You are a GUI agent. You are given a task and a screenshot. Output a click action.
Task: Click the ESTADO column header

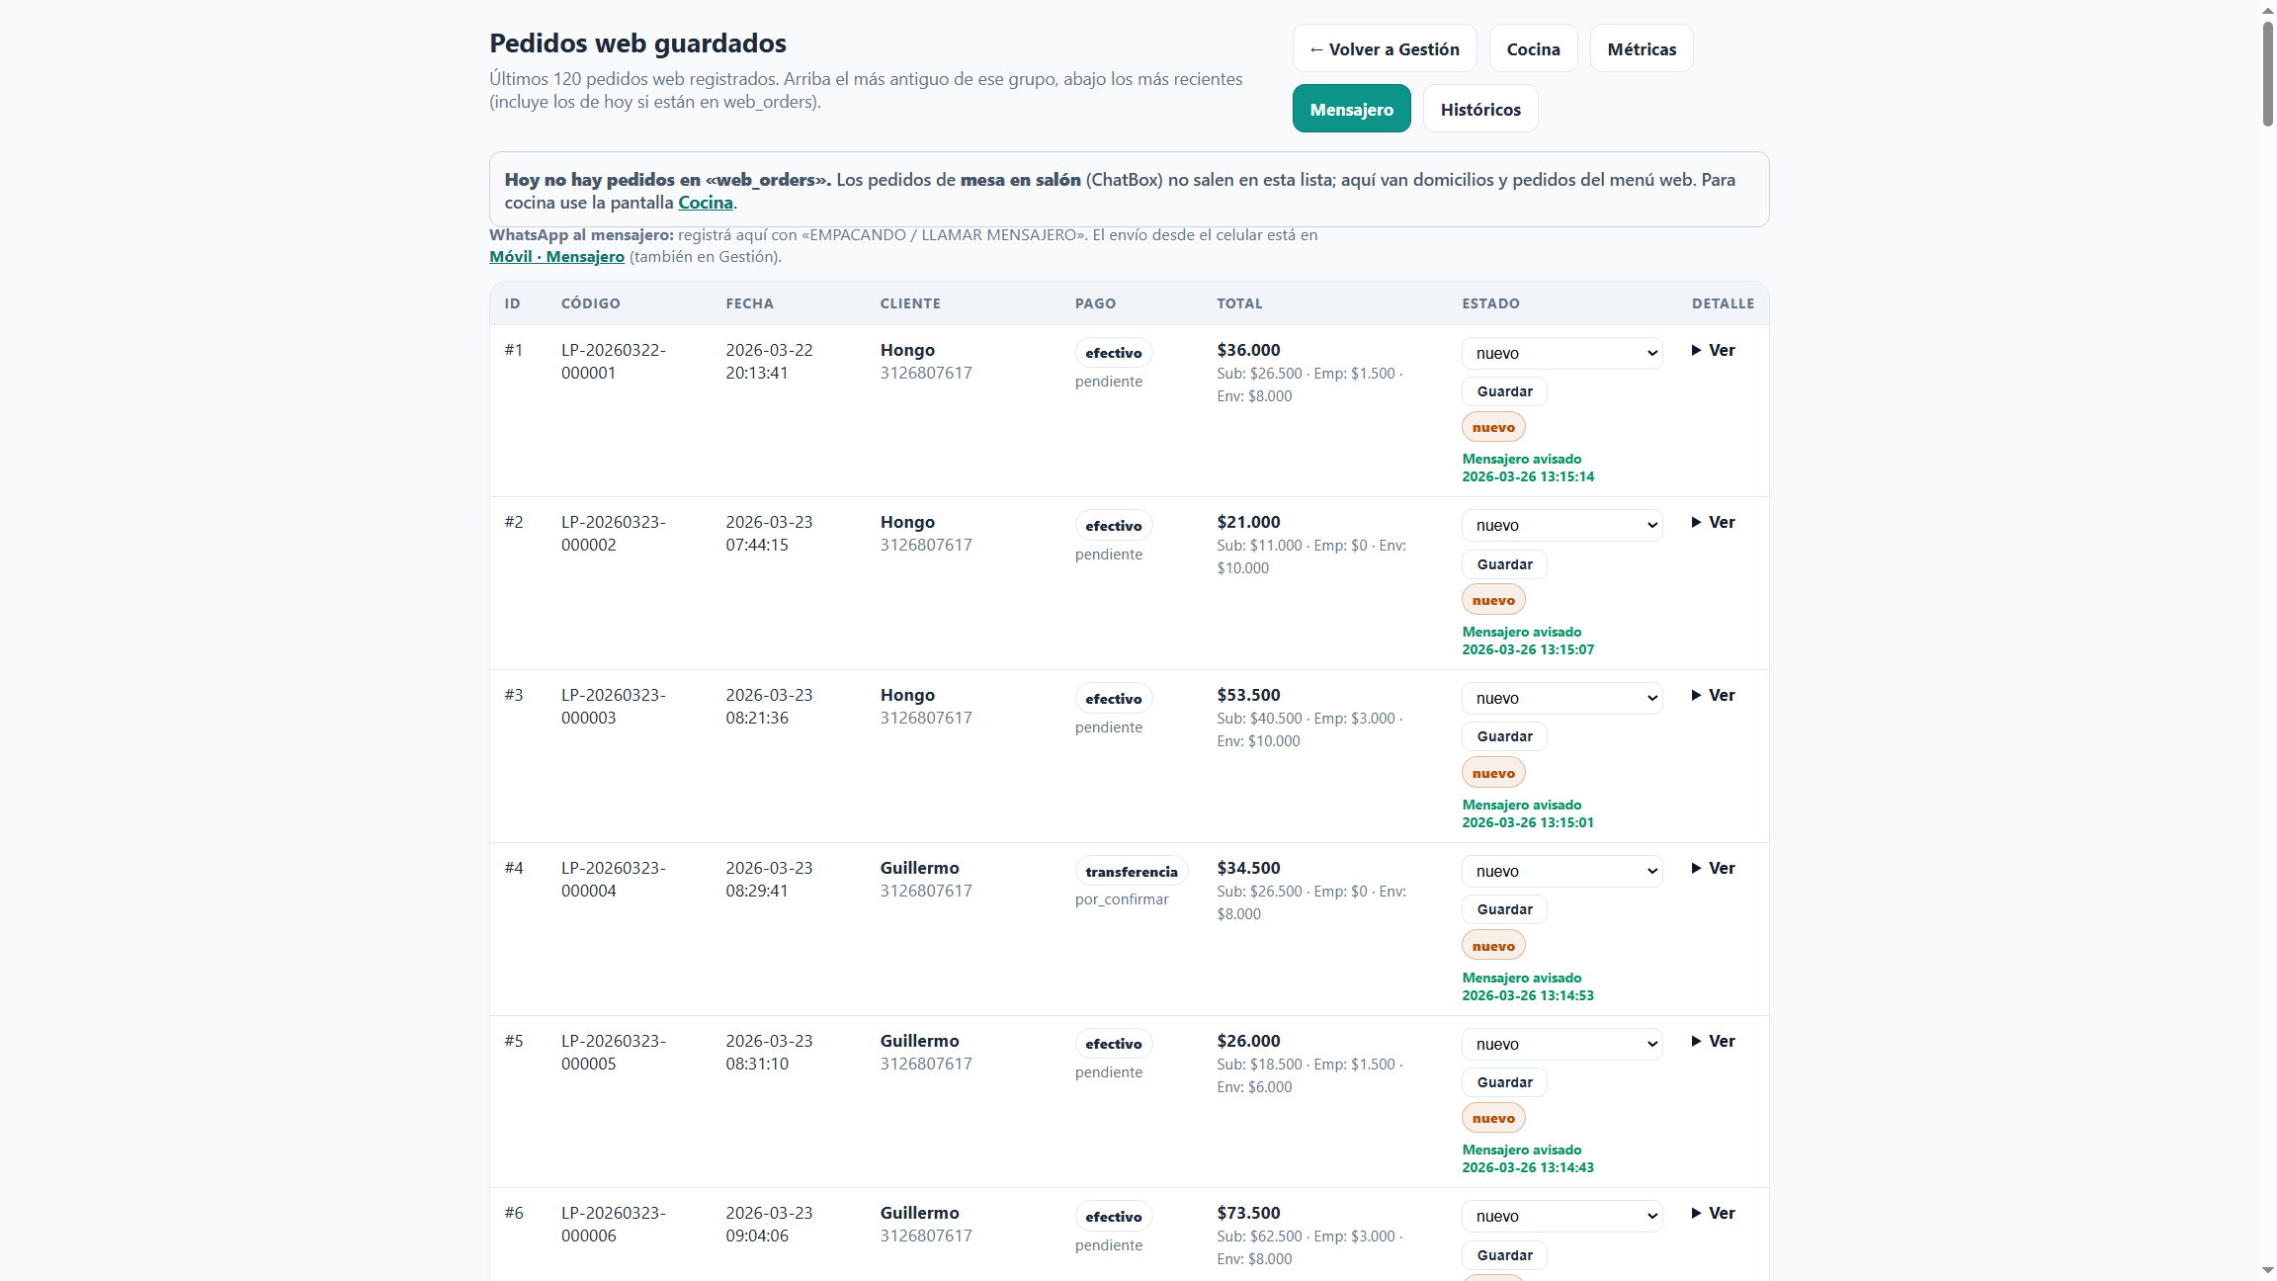[1490, 303]
